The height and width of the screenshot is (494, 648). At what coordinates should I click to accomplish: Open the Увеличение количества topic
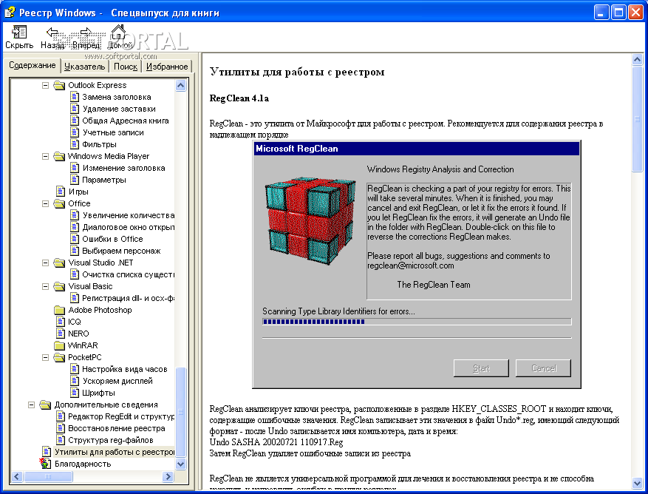128,215
